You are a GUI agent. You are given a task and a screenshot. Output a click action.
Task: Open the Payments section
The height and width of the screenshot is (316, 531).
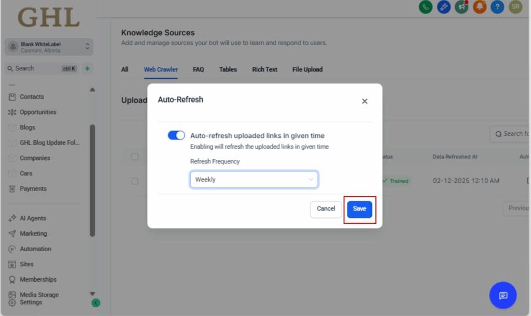tap(33, 189)
